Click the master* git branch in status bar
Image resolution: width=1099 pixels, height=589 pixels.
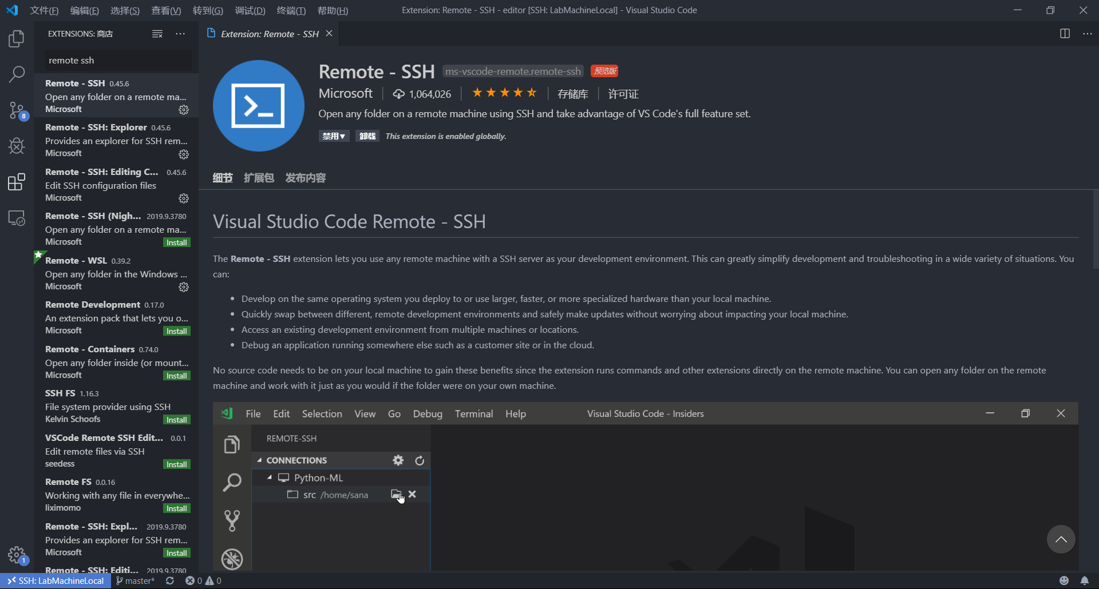(x=135, y=580)
